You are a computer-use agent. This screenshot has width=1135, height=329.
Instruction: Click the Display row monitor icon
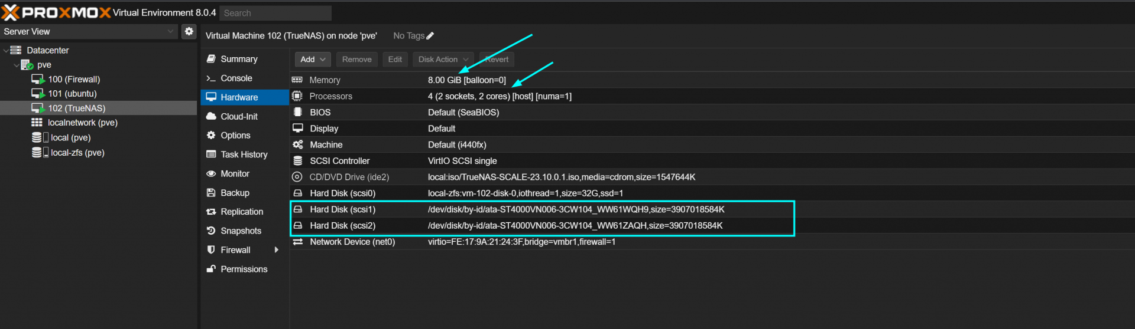(298, 128)
